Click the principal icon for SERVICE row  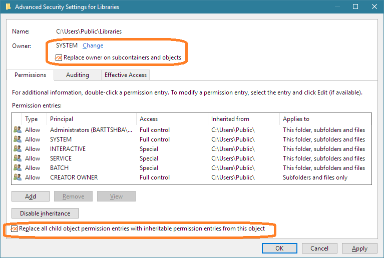pos(18,158)
